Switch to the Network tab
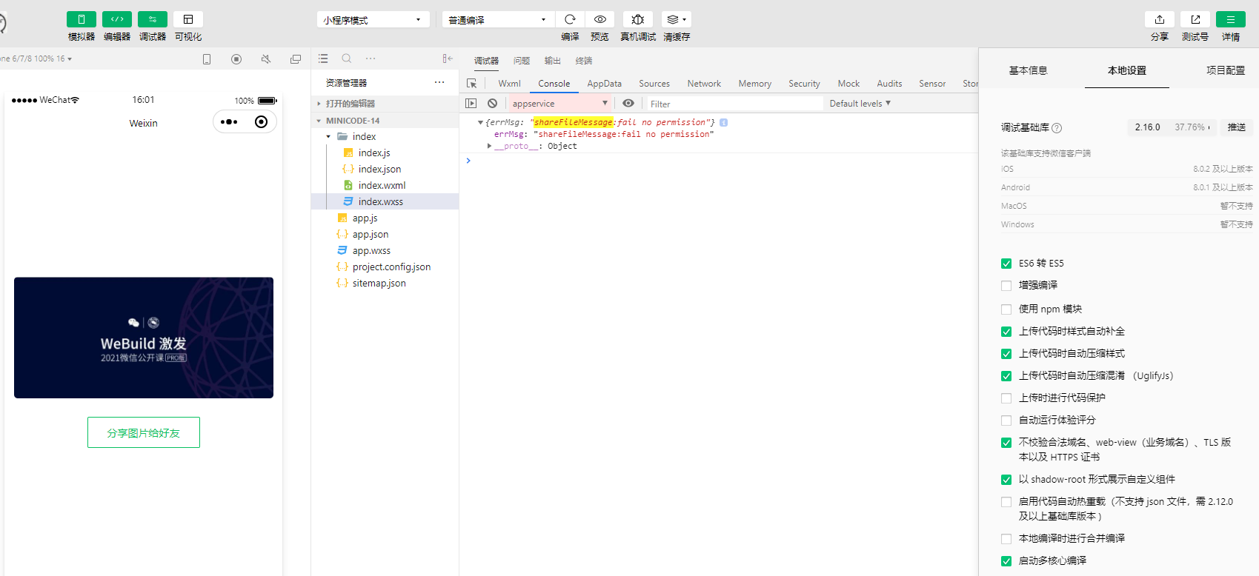 point(704,84)
